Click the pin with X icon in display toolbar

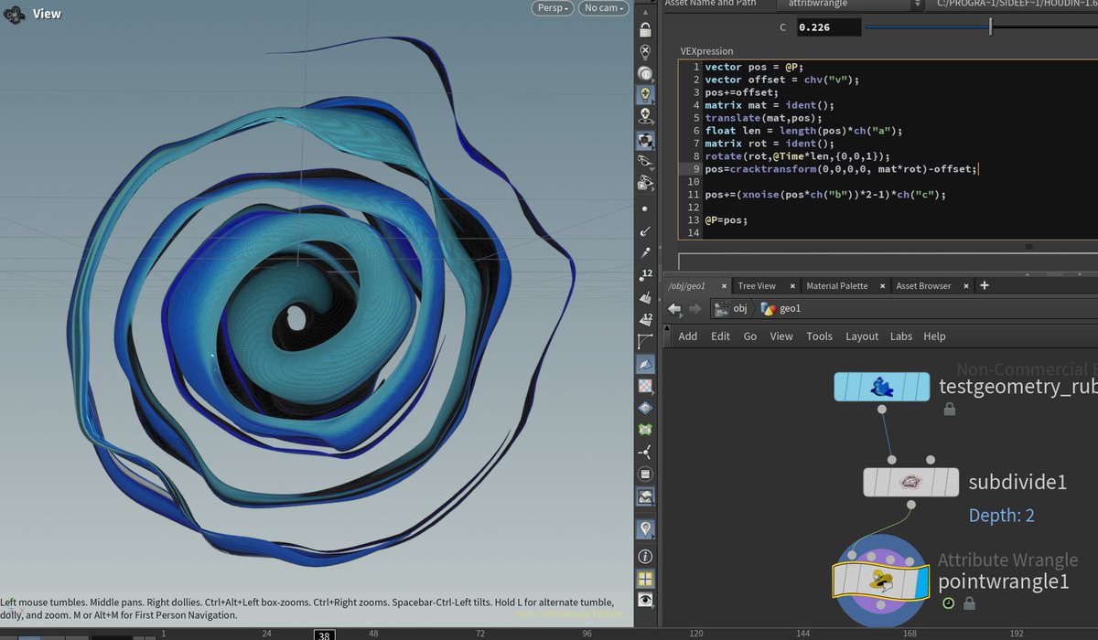click(x=646, y=52)
